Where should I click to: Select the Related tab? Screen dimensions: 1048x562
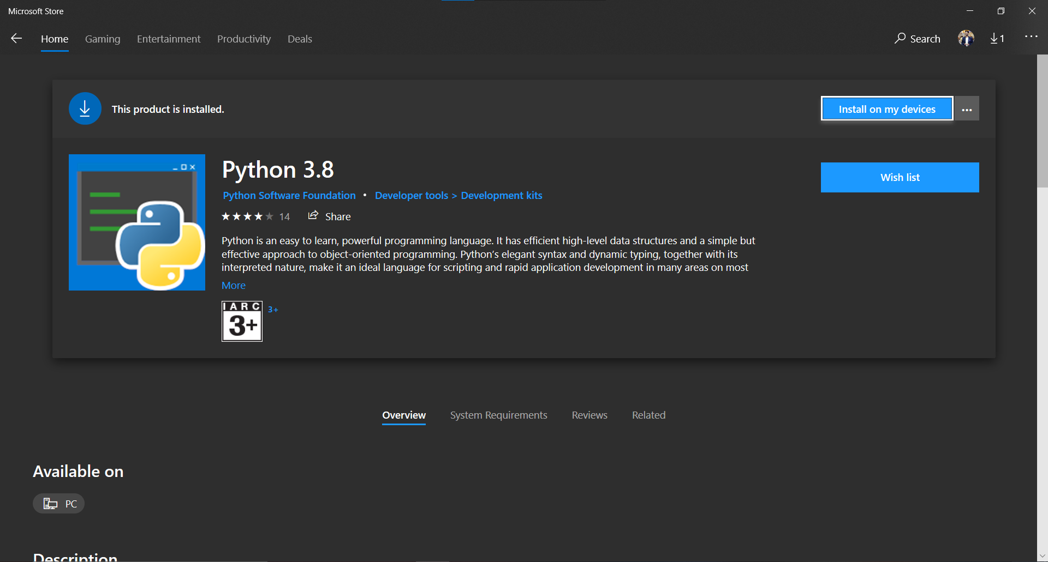[649, 415]
